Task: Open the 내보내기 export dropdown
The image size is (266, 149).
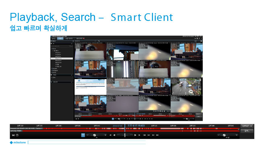Action: 247,126
